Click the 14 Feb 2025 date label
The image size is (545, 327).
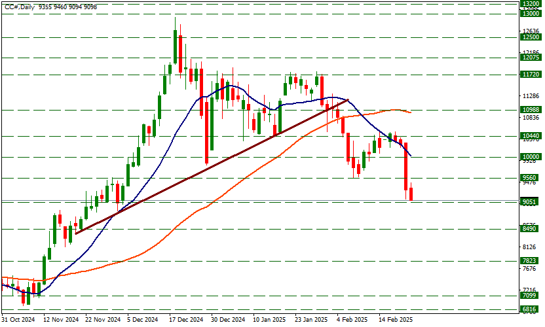[395, 319]
